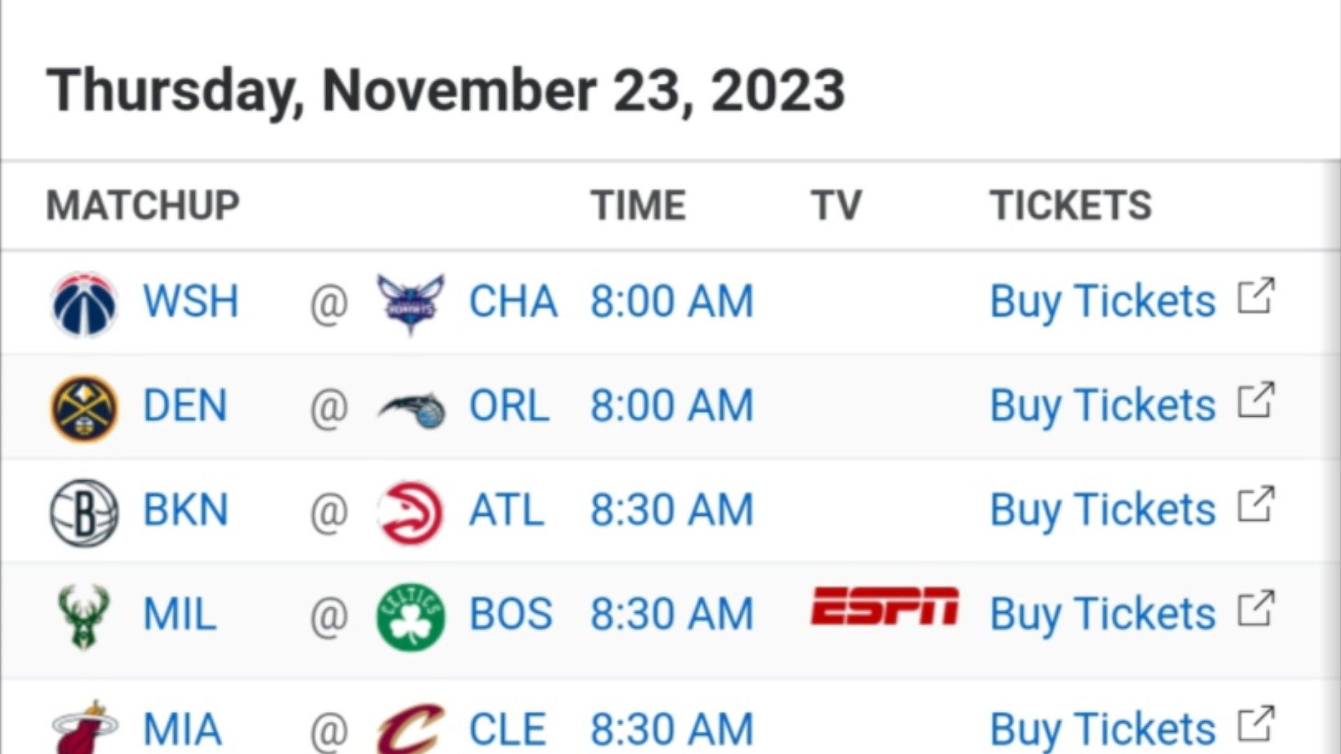Click the Cleveland Cavaliers team logo
The width and height of the screenshot is (1341, 754).
click(x=411, y=729)
